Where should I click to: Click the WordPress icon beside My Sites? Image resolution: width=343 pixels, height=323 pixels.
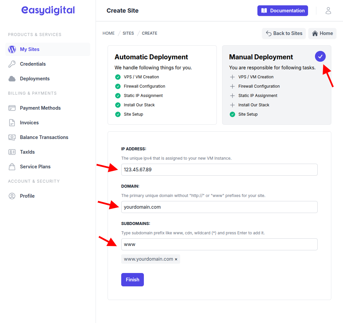click(12, 49)
